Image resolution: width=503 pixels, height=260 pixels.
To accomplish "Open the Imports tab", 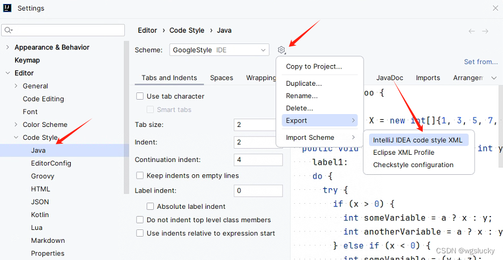I will point(428,78).
